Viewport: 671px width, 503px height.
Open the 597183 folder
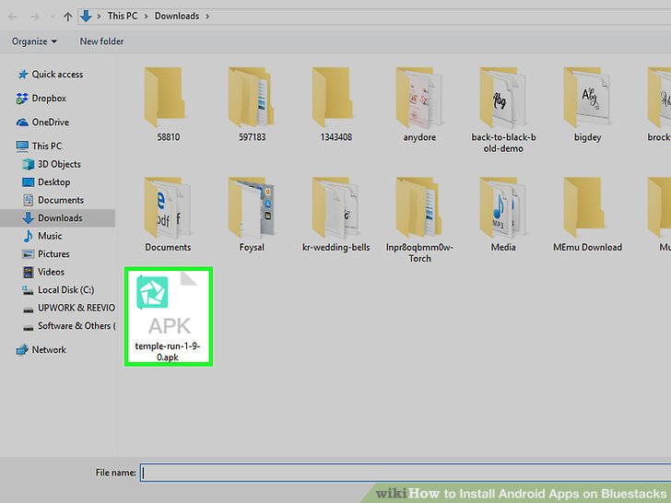click(x=251, y=97)
